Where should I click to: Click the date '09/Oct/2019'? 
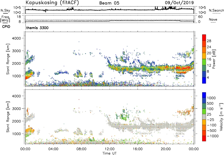[179, 3]
